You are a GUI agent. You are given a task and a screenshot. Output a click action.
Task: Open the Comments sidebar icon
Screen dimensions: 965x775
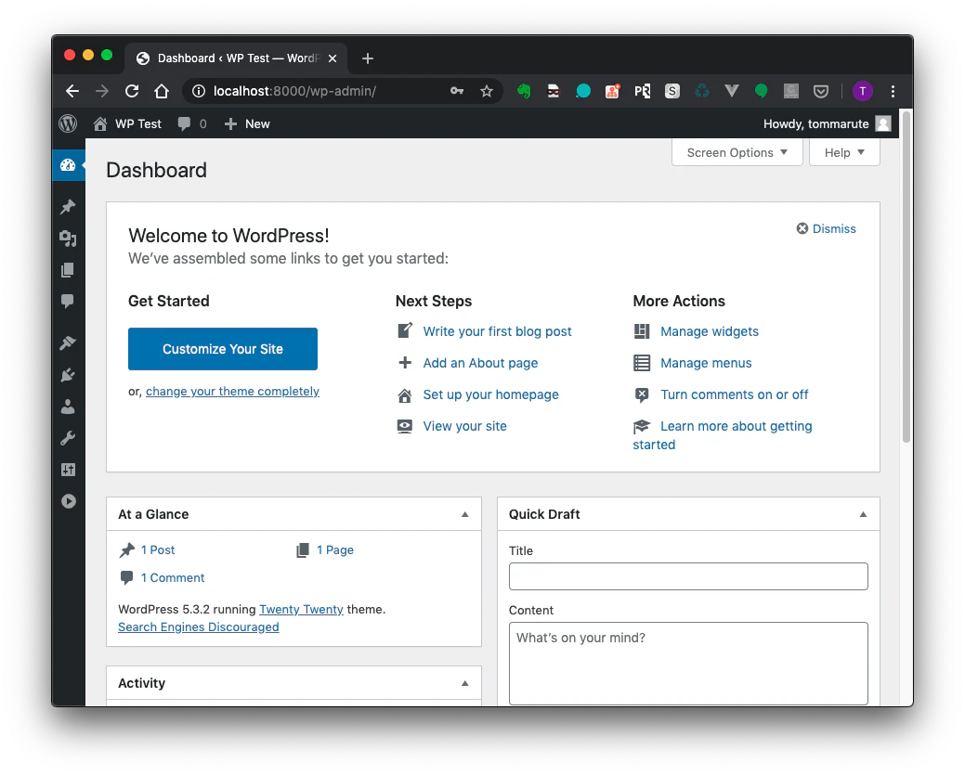(68, 302)
